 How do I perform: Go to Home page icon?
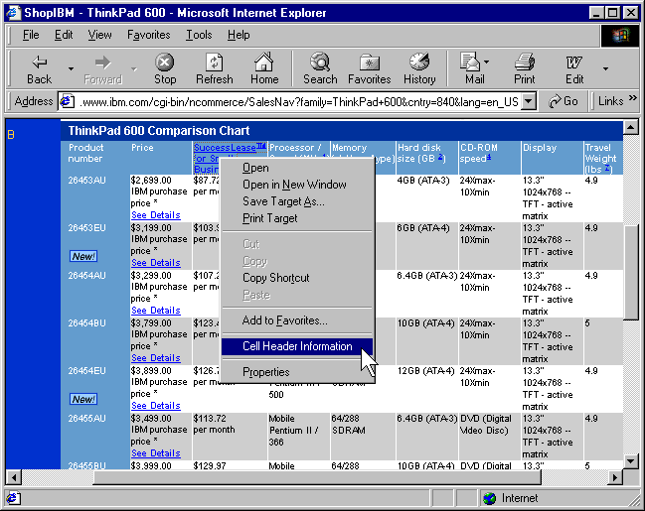coord(263,63)
